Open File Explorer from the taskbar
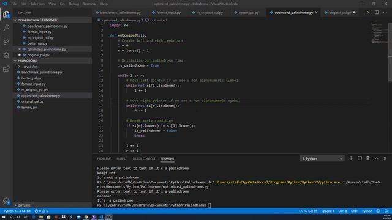Screen dimensions: 392x220 click(x=41, y=217)
